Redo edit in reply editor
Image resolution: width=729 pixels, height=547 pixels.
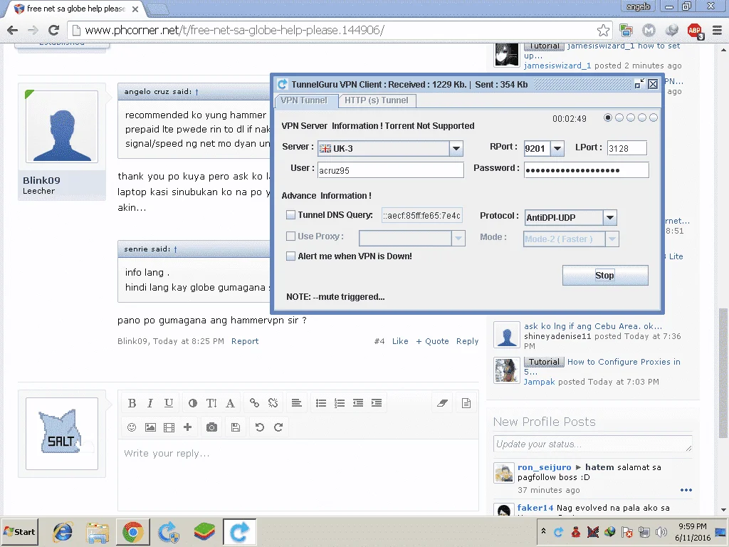click(278, 427)
